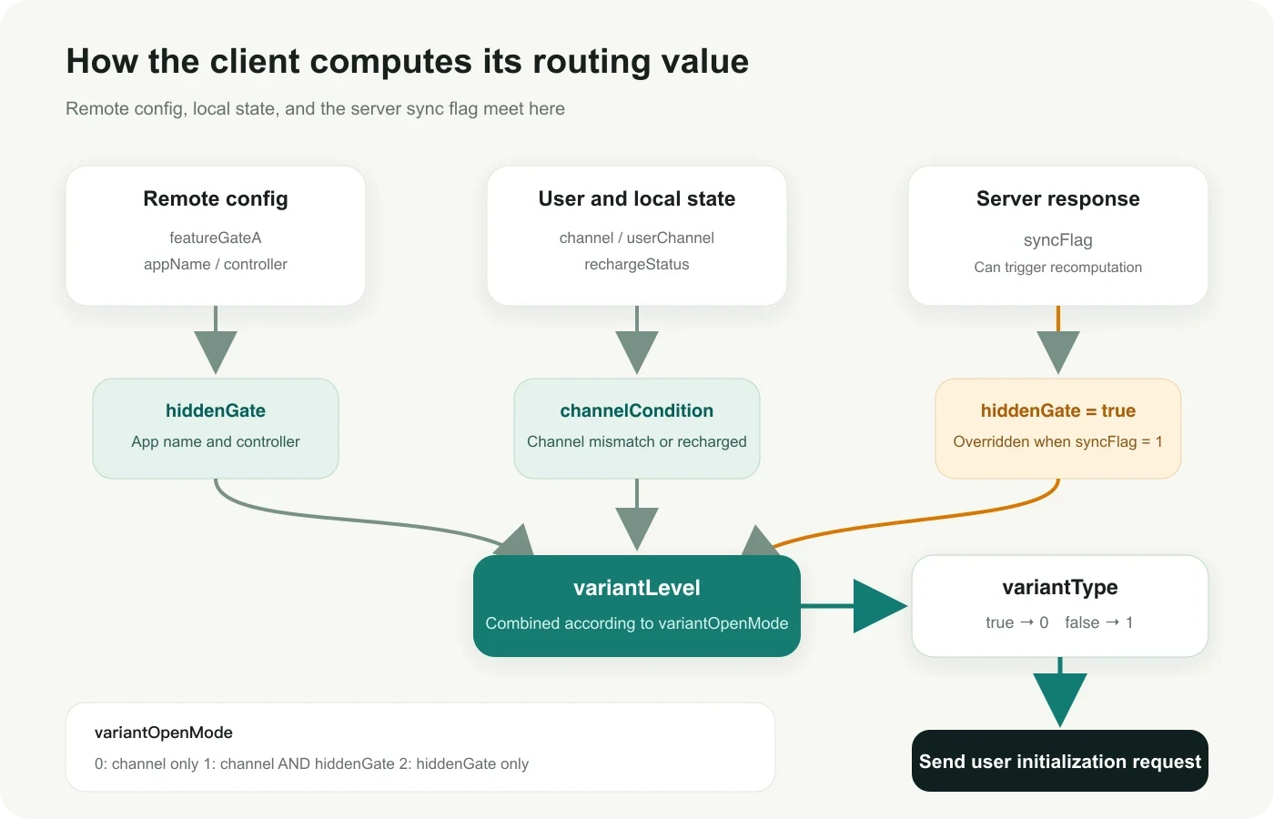The height and width of the screenshot is (819, 1274).
Task: Select the App name and controller caption
Action: pyautogui.click(x=216, y=441)
